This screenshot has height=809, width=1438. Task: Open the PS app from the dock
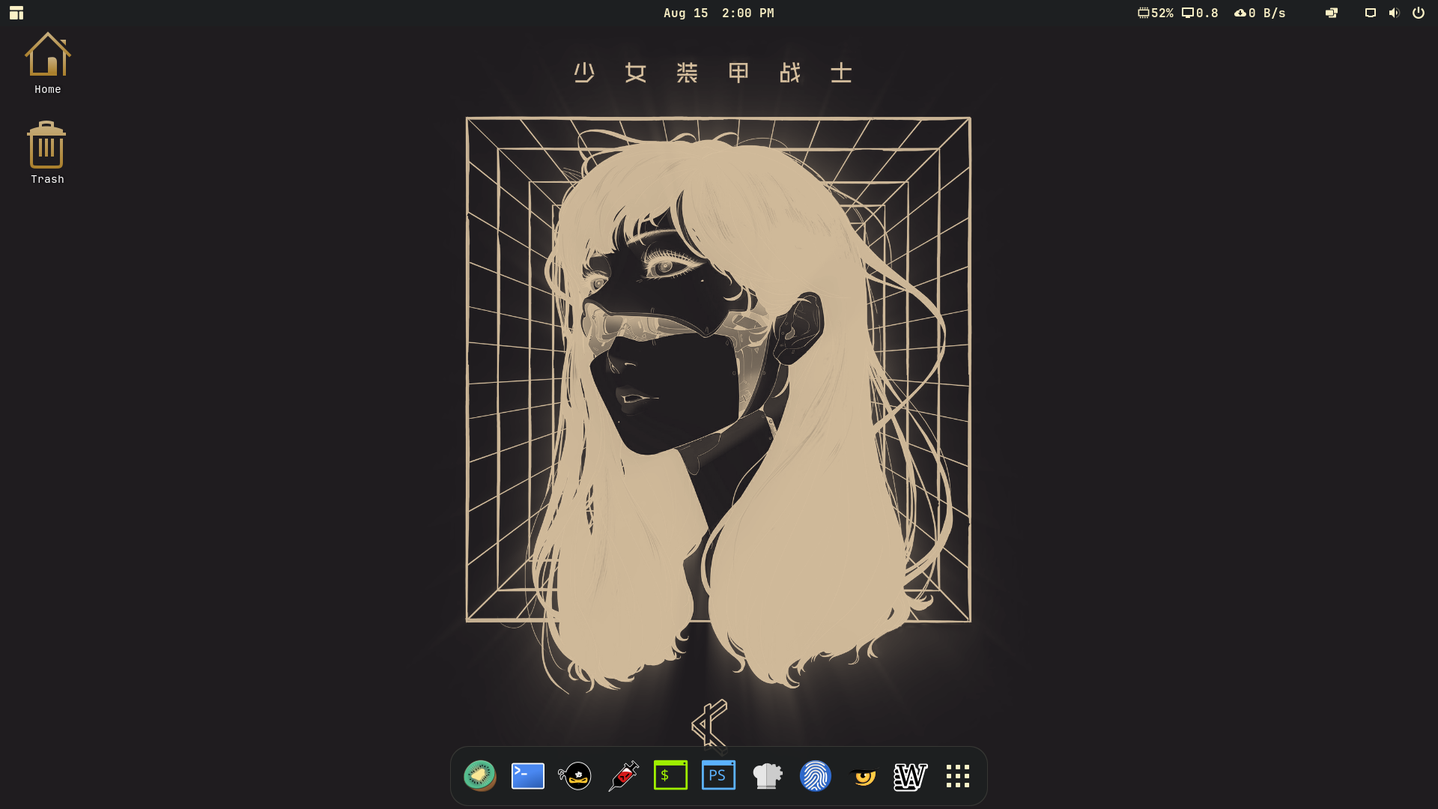pos(718,776)
